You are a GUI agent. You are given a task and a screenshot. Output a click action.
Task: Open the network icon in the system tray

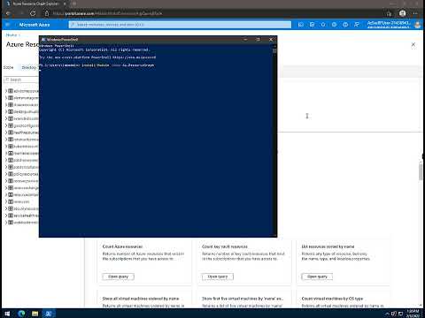394,314
